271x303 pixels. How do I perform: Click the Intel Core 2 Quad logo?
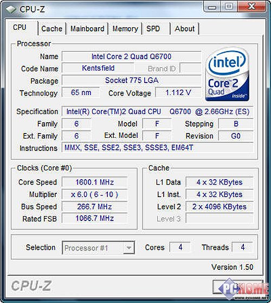(227, 74)
